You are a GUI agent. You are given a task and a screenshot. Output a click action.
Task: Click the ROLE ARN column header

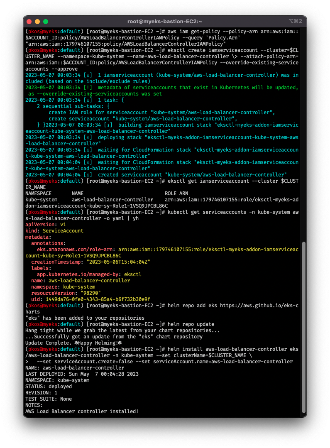(176, 193)
